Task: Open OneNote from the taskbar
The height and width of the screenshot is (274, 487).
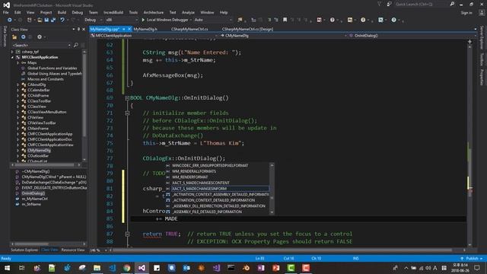Action: (261, 268)
